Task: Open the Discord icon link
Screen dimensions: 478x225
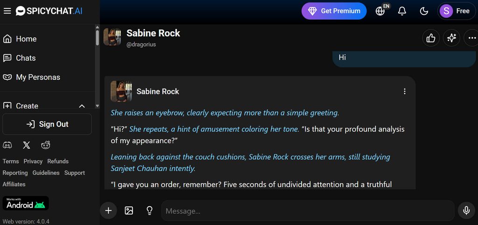Action: click(7, 145)
